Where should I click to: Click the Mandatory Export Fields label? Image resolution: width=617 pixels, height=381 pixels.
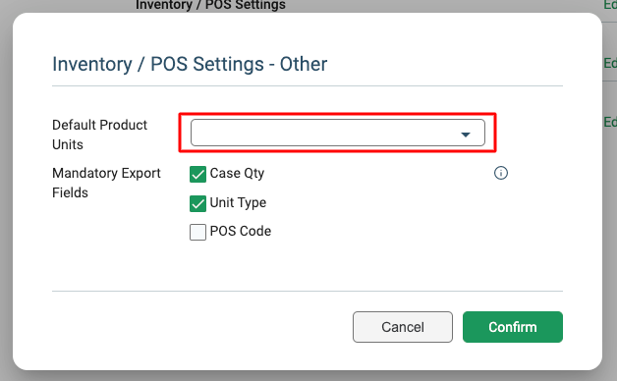tap(106, 183)
